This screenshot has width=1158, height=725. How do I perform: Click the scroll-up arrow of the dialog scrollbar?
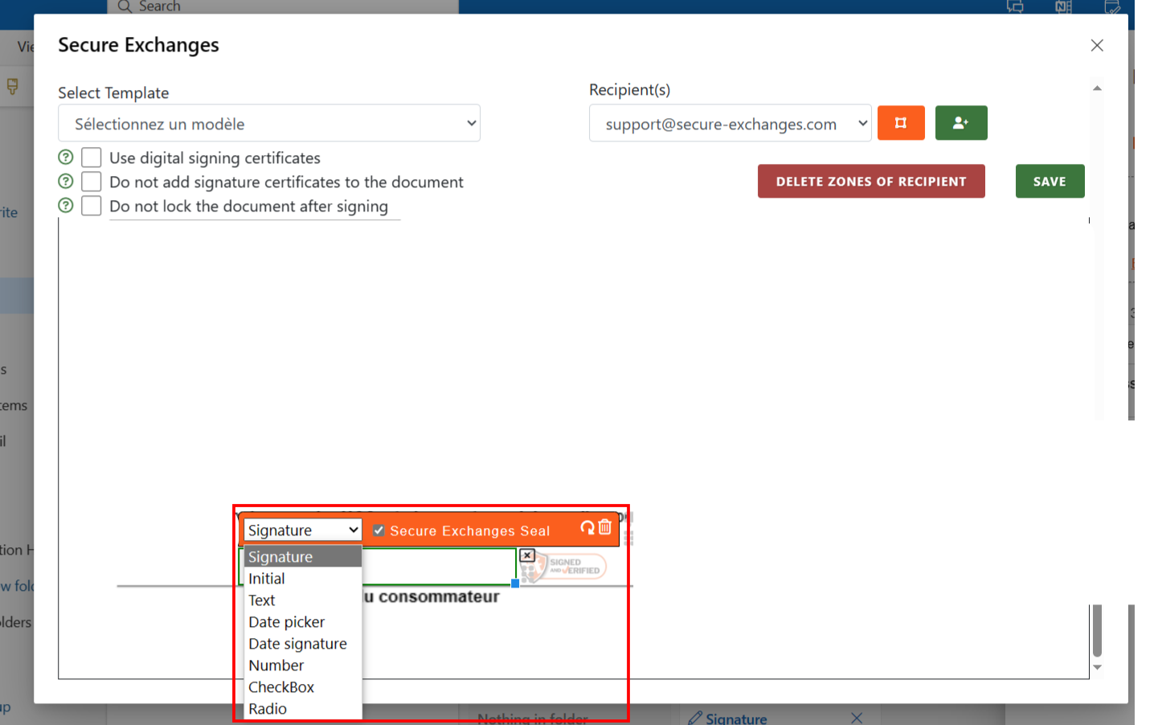(1097, 88)
